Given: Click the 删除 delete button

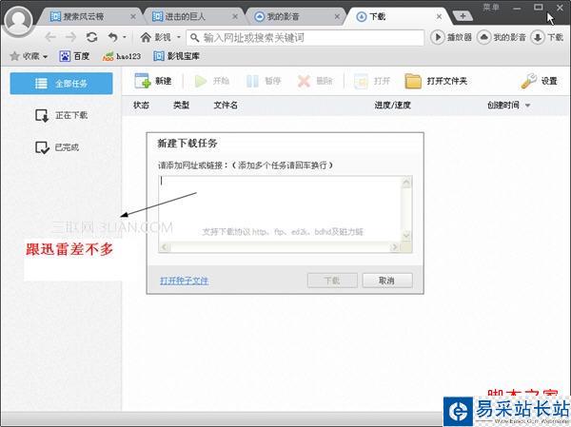Looking at the screenshot, I should click(x=315, y=81).
